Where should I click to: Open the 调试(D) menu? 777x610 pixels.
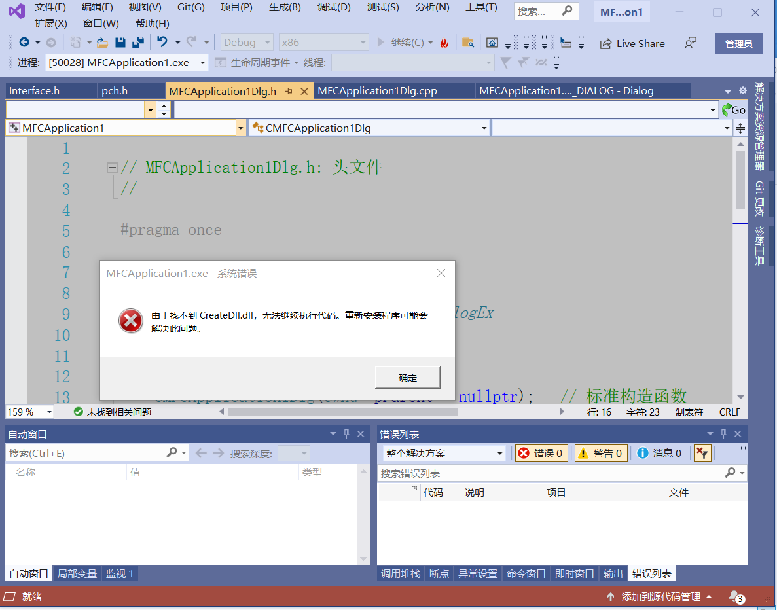pyautogui.click(x=334, y=7)
